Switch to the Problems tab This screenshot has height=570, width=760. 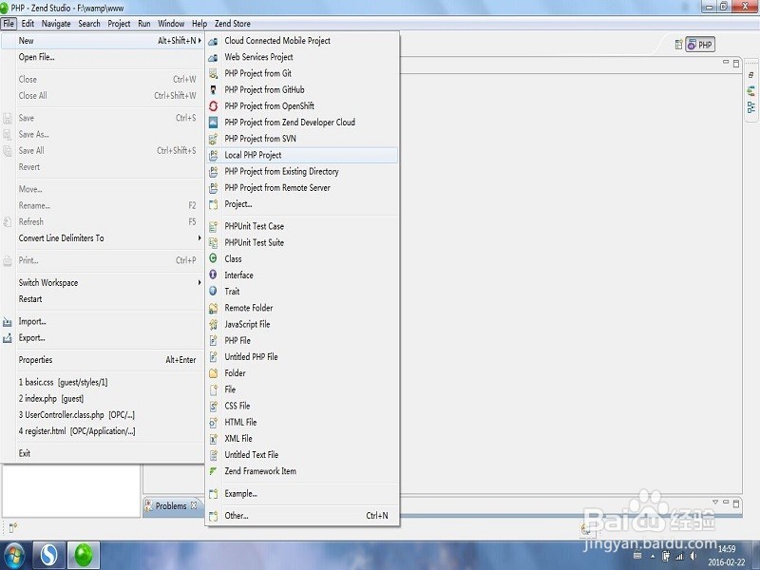pyautogui.click(x=171, y=506)
